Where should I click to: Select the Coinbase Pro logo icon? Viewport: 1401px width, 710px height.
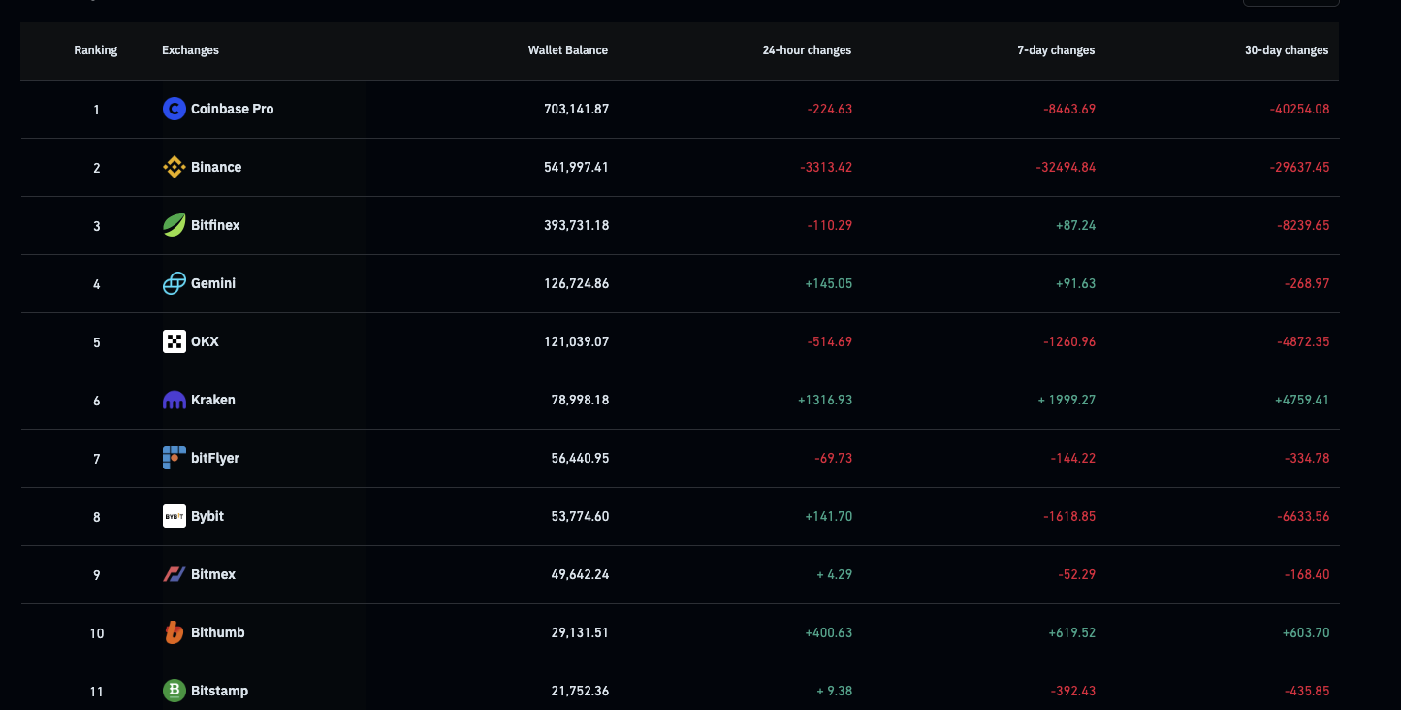pyautogui.click(x=173, y=109)
